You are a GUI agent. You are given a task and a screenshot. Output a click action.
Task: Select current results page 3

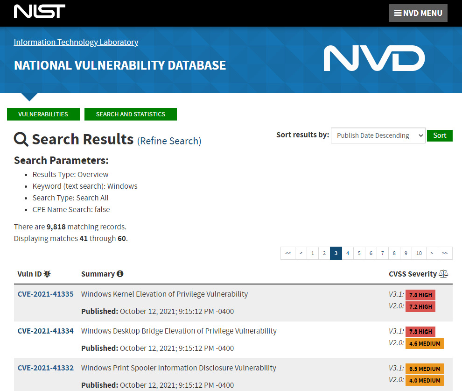point(336,253)
